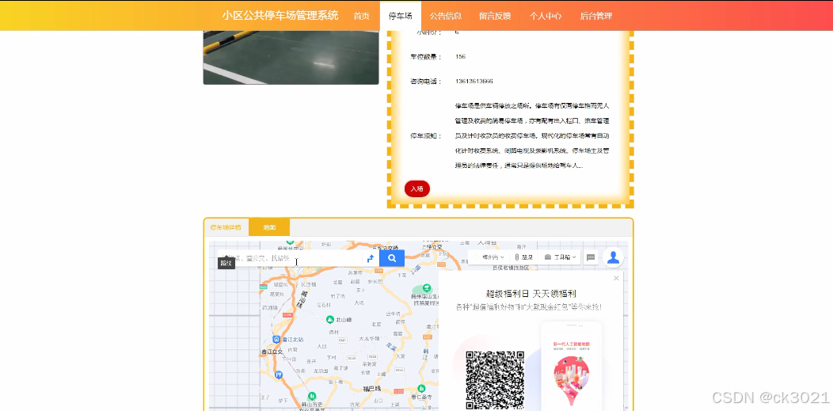Select the 地图 tab

tap(269, 227)
